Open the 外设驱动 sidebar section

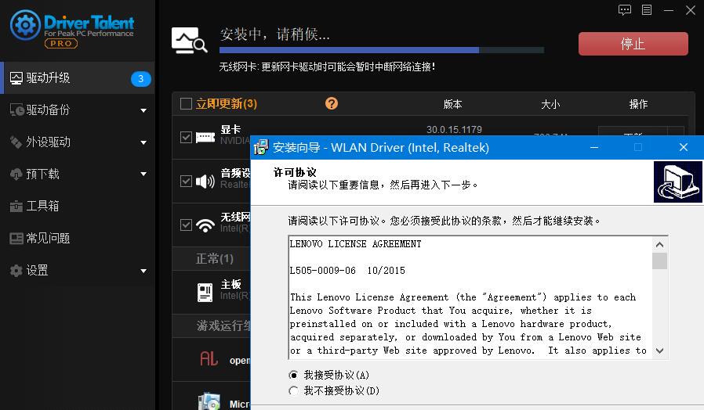[78, 142]
